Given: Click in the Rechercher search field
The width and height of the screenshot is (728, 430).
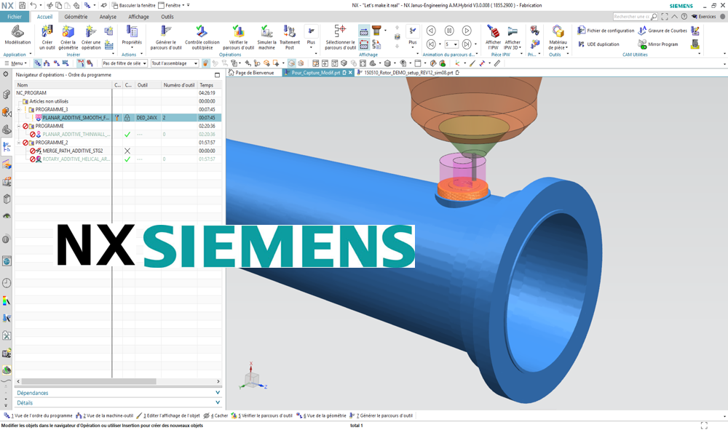Looking at the screenshot, I should tap(631, 16).
